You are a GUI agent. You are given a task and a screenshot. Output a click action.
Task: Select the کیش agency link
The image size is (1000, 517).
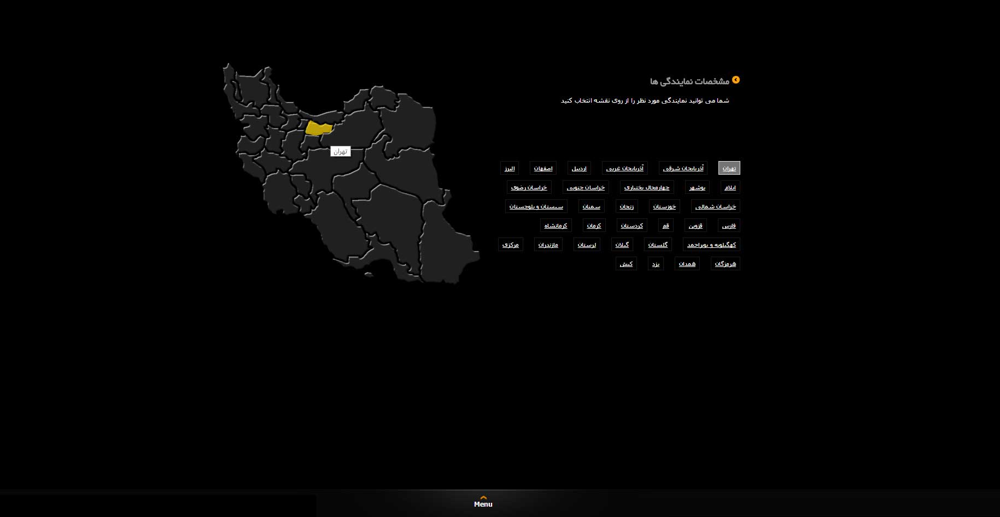(626, 264)
